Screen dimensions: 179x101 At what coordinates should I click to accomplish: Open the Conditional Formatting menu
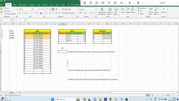[x=102, y=11]
